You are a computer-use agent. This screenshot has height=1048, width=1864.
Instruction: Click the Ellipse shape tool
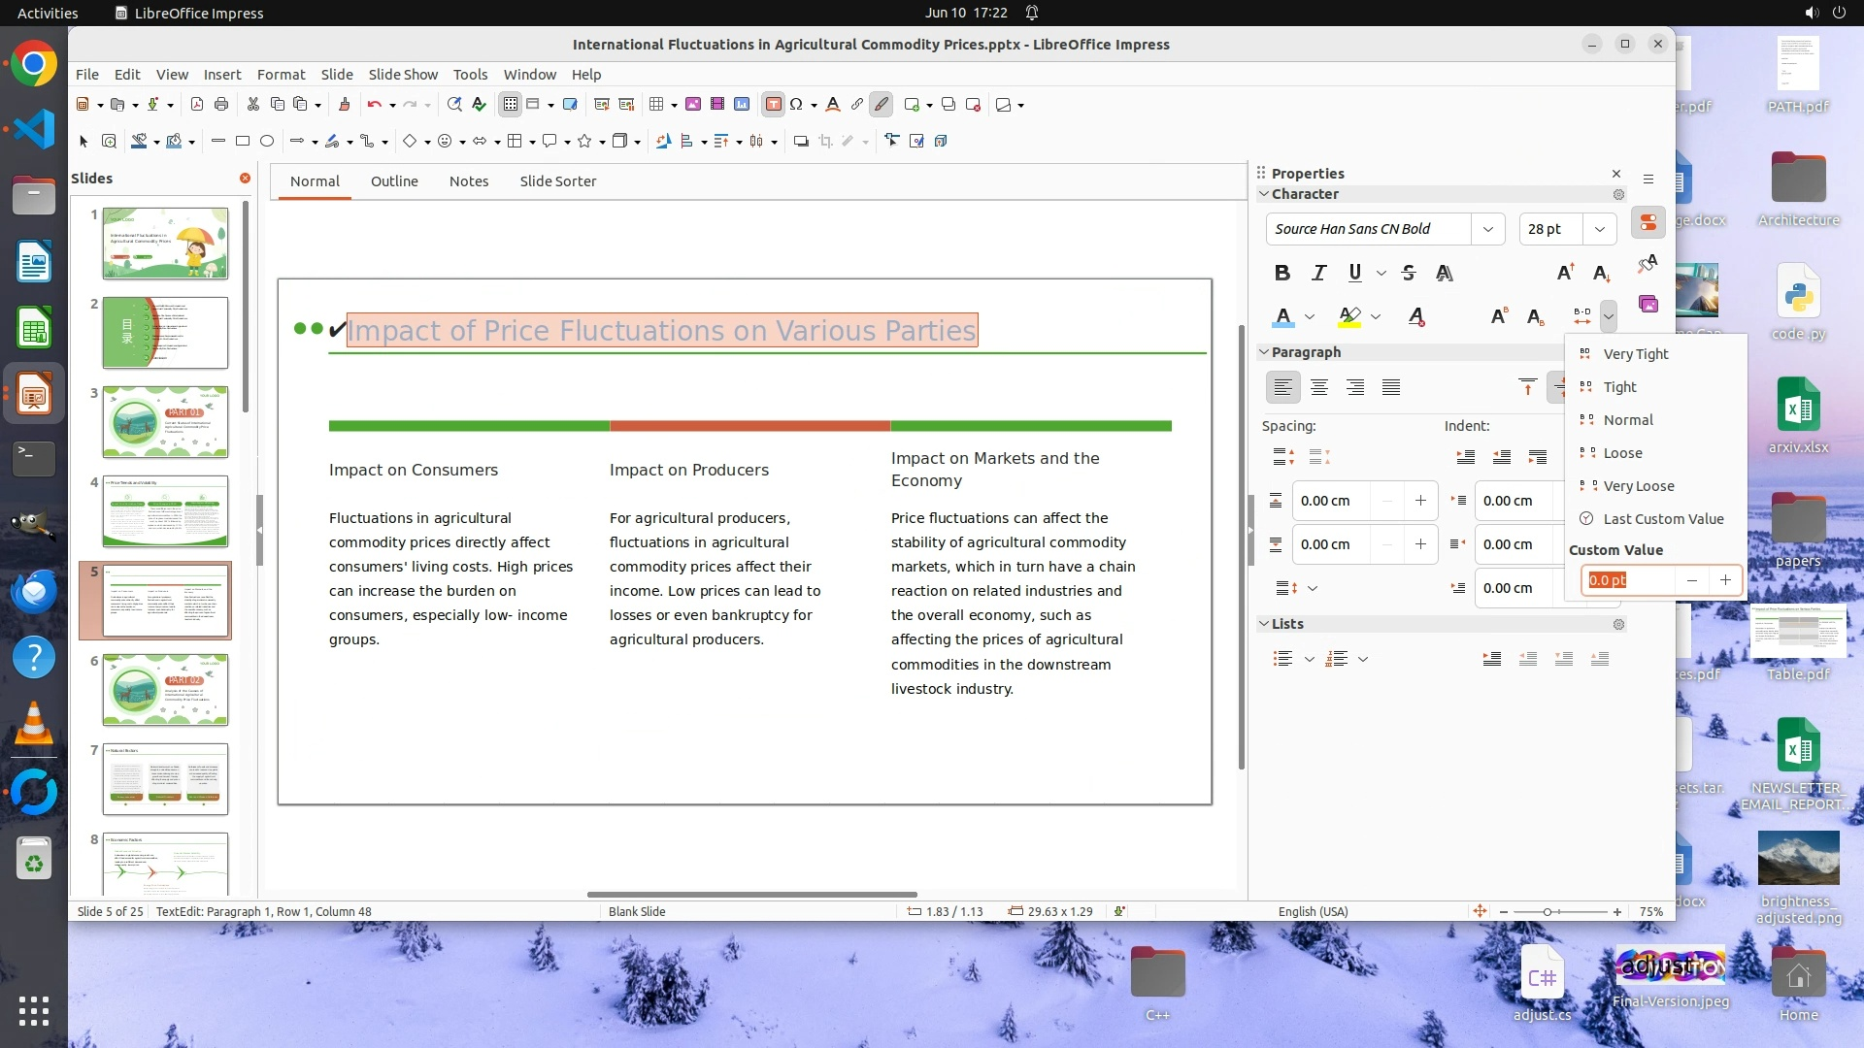267,142
